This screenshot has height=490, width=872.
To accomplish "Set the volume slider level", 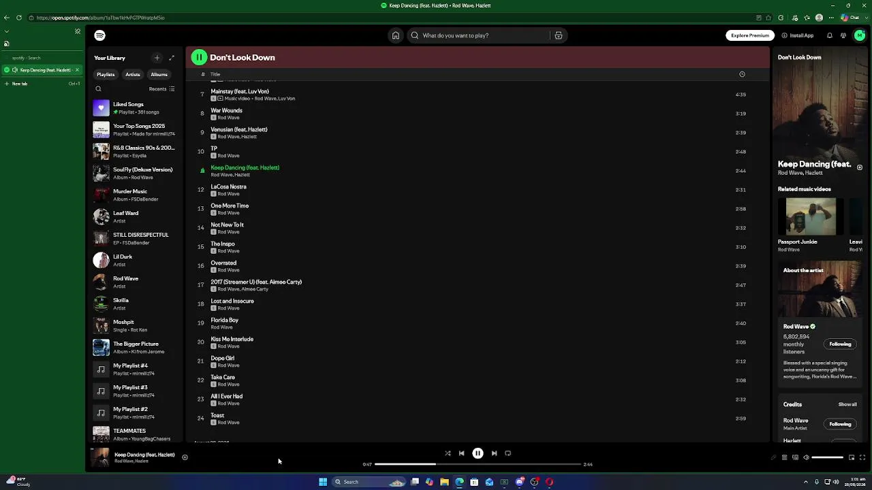I will click(x=828, y=457).
